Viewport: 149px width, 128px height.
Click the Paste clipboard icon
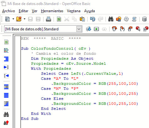[82, 19]
